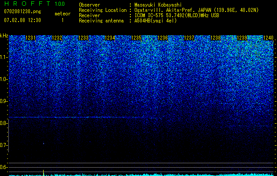Click the 1235 time marker
The width and height of the screenshot is (277, 176).
[x=136, y=38]
